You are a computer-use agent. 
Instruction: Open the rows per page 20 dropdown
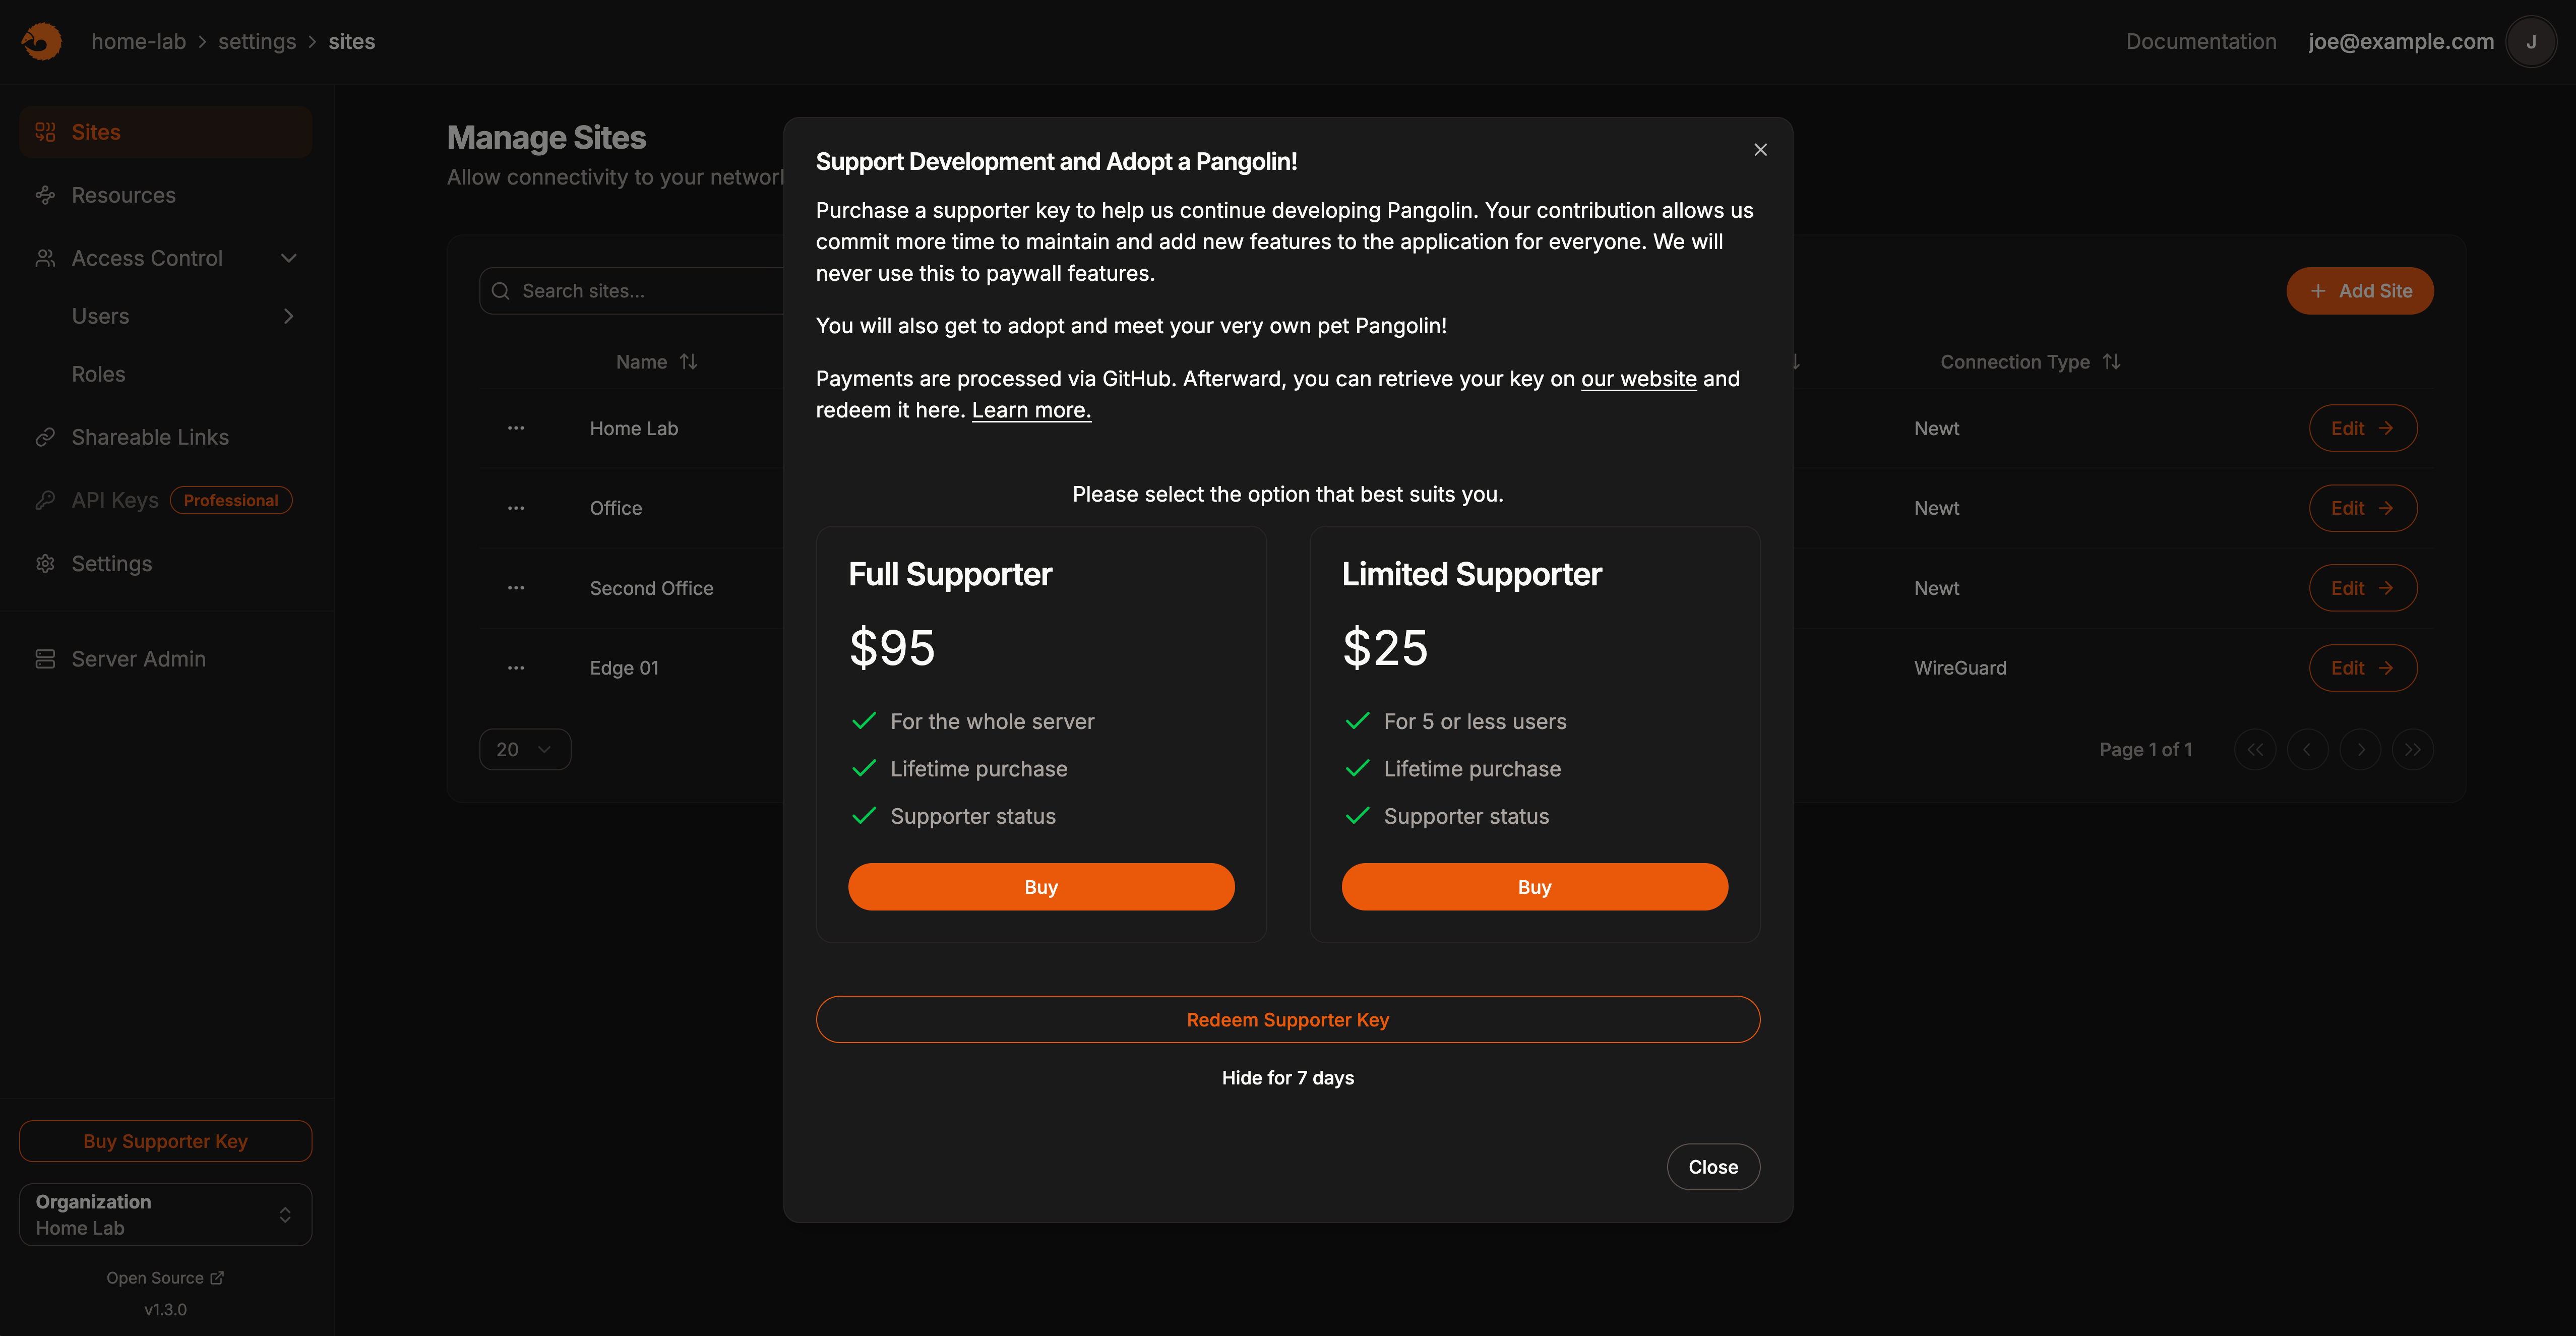(525, 749)
